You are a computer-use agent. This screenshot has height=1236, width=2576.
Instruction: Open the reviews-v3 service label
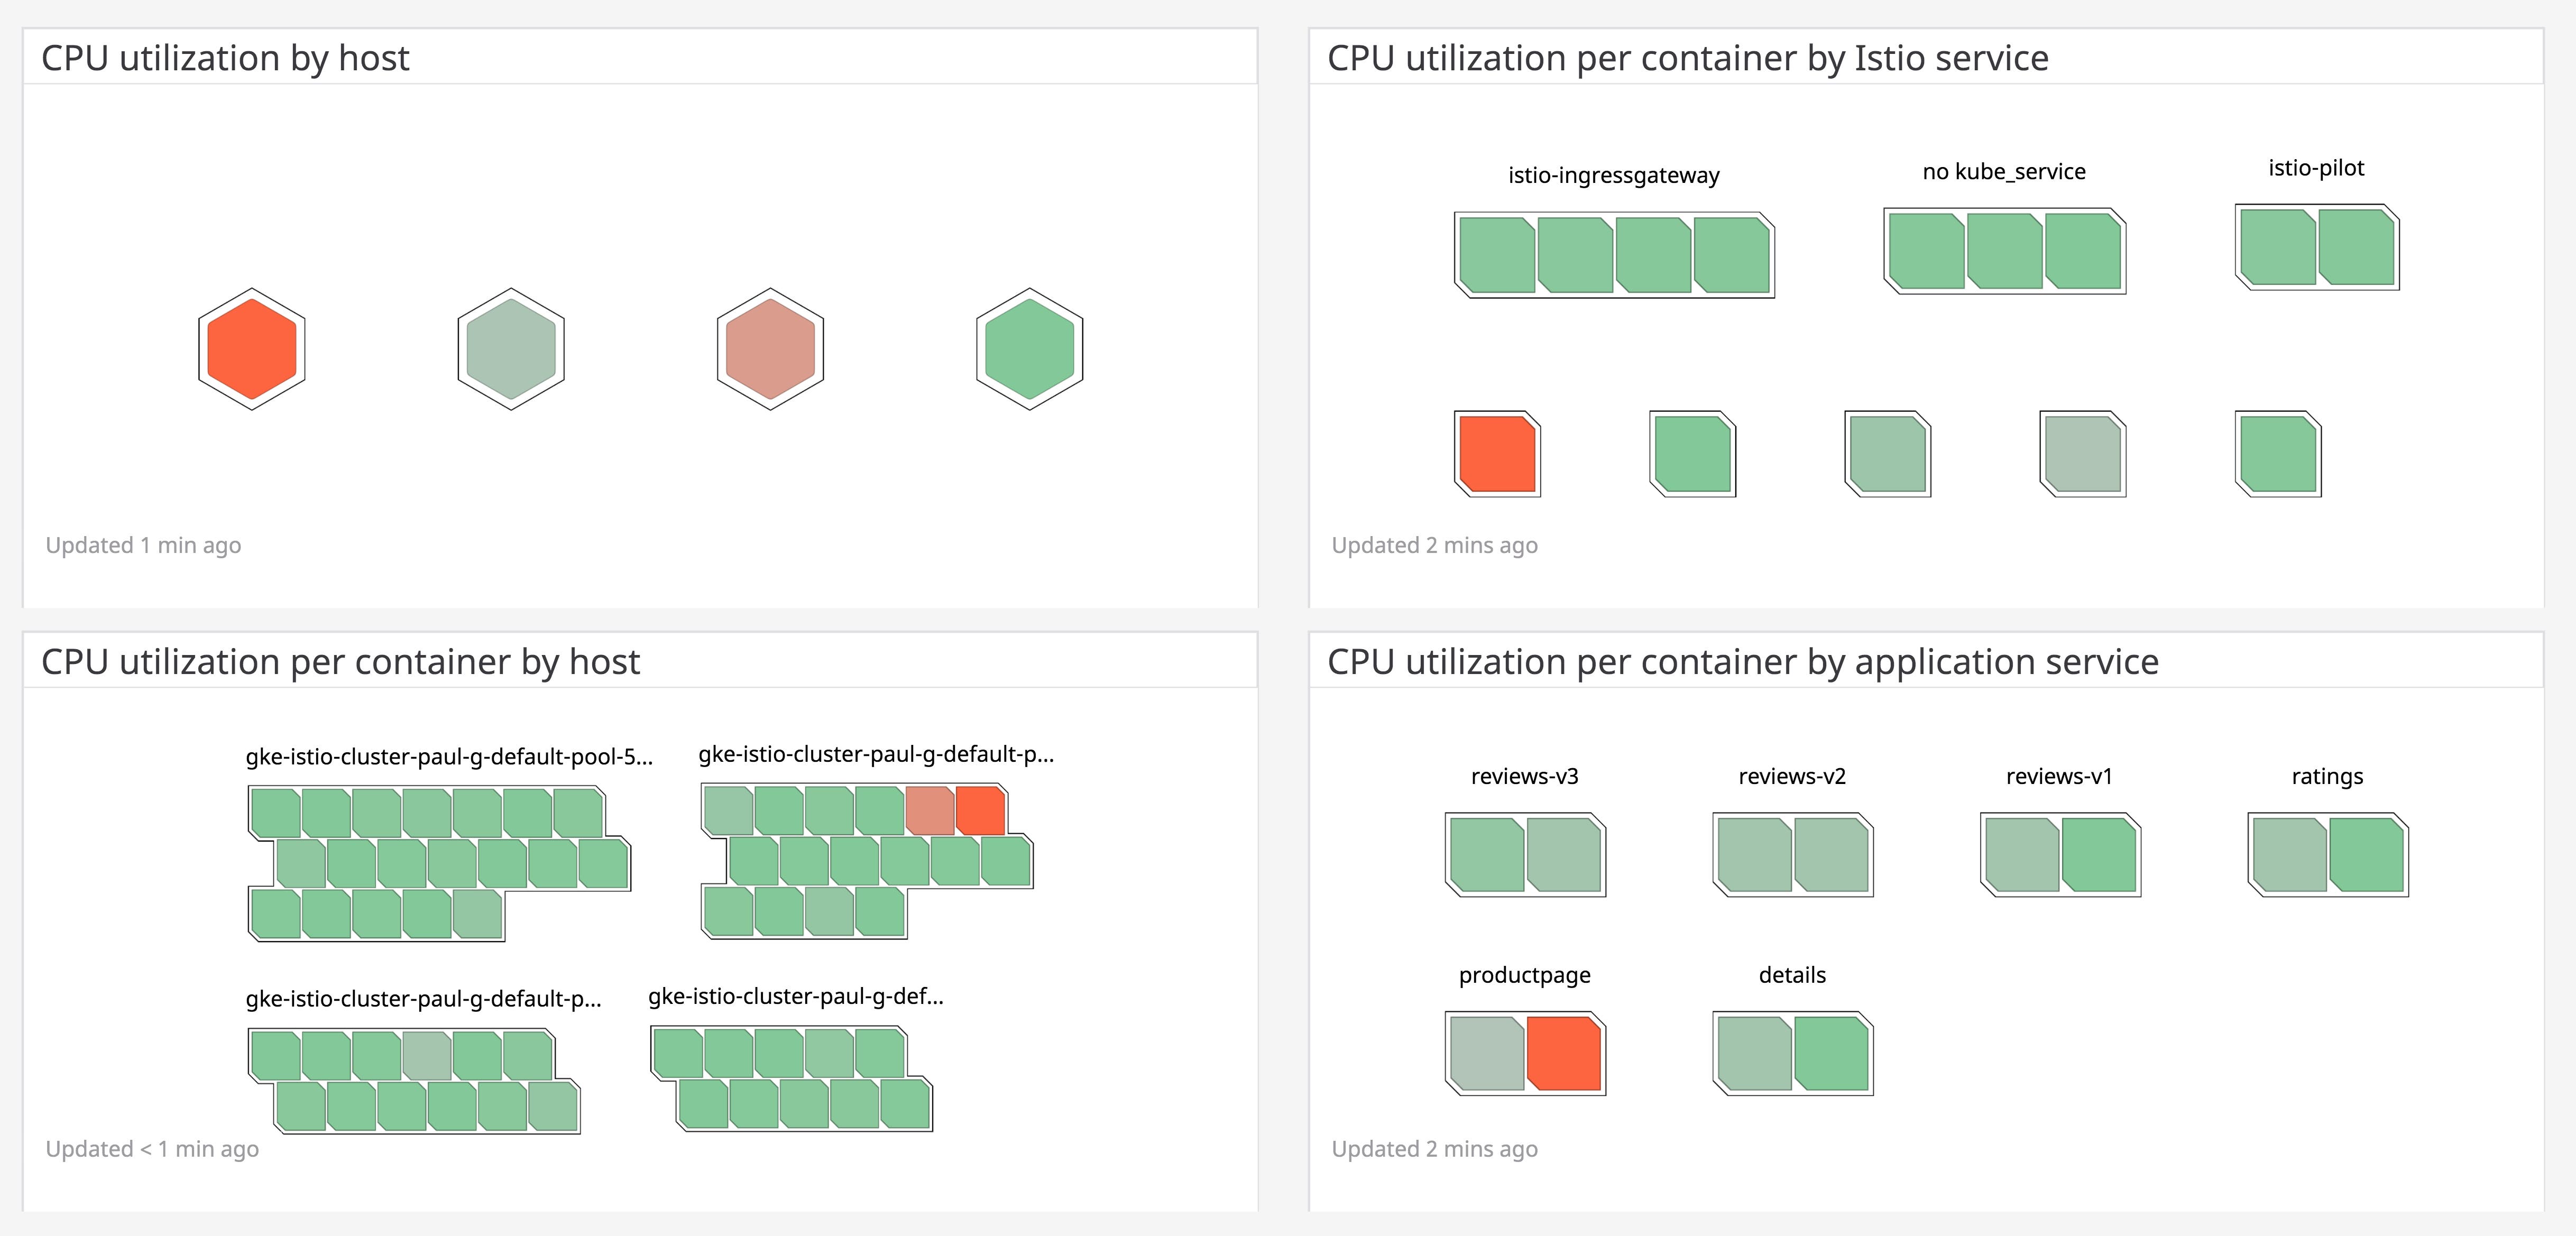coord(1524,777)
